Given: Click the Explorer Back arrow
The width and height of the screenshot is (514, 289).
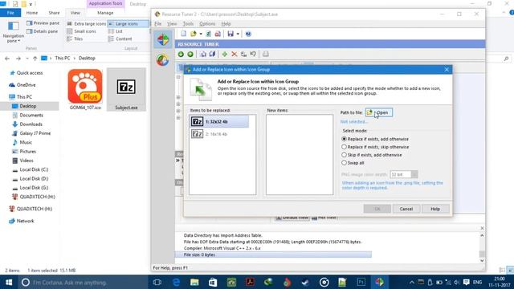Looking at the screenshot, I should click(x=7, y=59).
